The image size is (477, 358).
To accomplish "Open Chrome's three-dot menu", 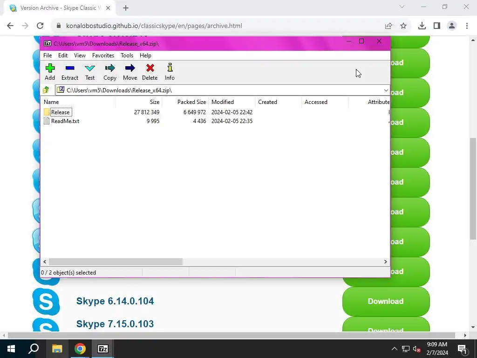I will pyautogui.click(x=467, y=26).
